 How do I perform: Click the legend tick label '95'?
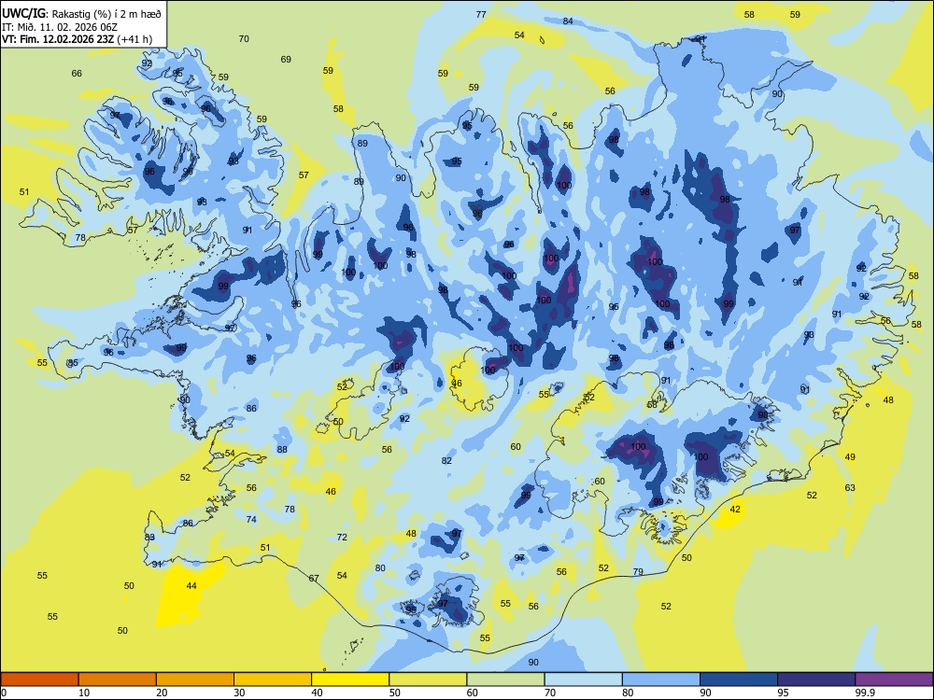[783, 693]
